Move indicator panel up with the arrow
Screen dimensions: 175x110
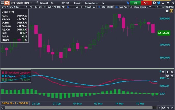163,72
